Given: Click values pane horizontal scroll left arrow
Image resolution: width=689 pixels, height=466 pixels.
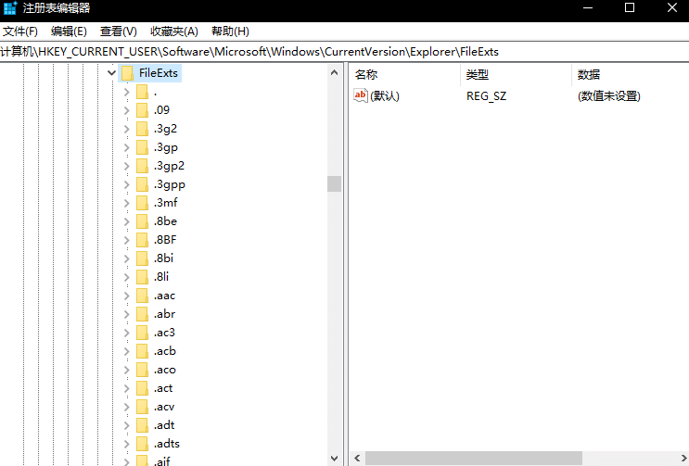Looking at the screenshot, I should [357, 459].
